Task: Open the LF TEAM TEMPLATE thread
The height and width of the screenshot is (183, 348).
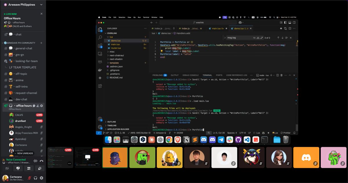Action: pos(23,67)
